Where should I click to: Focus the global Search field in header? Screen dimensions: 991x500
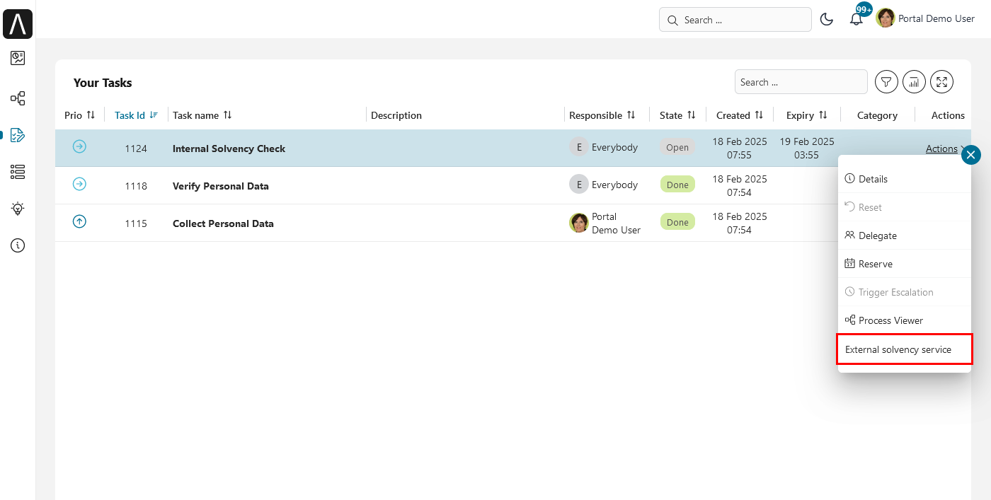tap(735, 20)
